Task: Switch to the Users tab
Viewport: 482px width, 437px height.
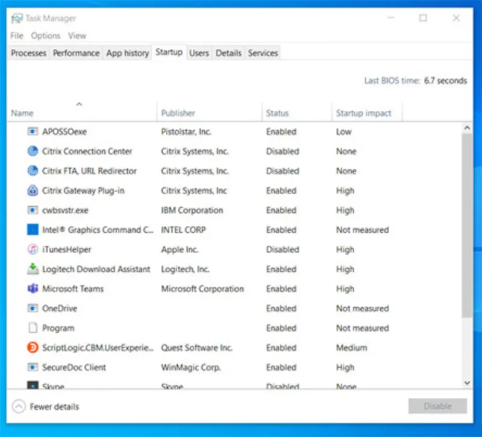Action: (x=199, y=53)
